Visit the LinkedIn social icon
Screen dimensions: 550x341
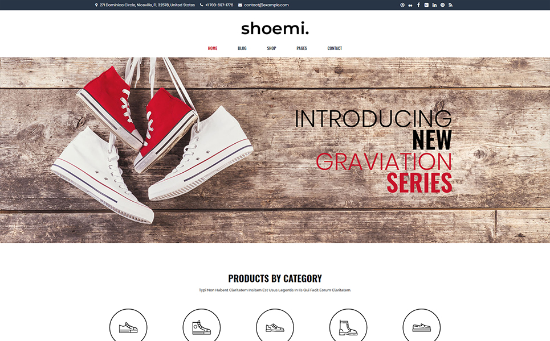435,5
